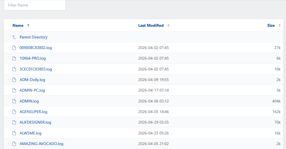Click the file icon next to ALWSME.log
286x149 pixels.
(x=14, y=133)
